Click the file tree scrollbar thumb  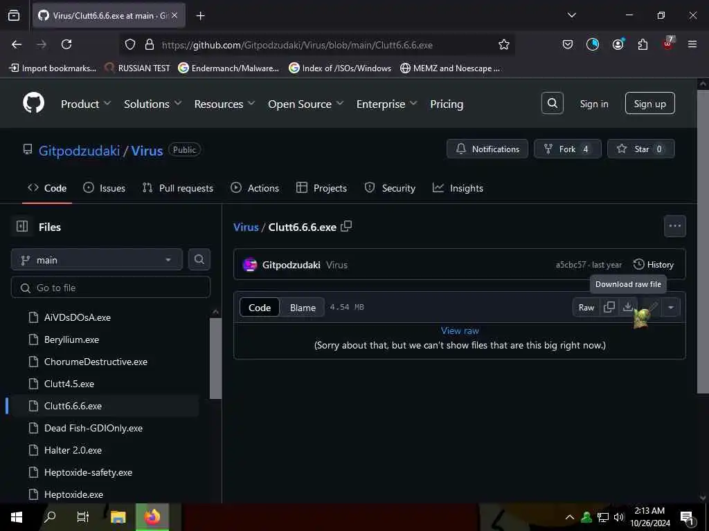tap(216, 357)
